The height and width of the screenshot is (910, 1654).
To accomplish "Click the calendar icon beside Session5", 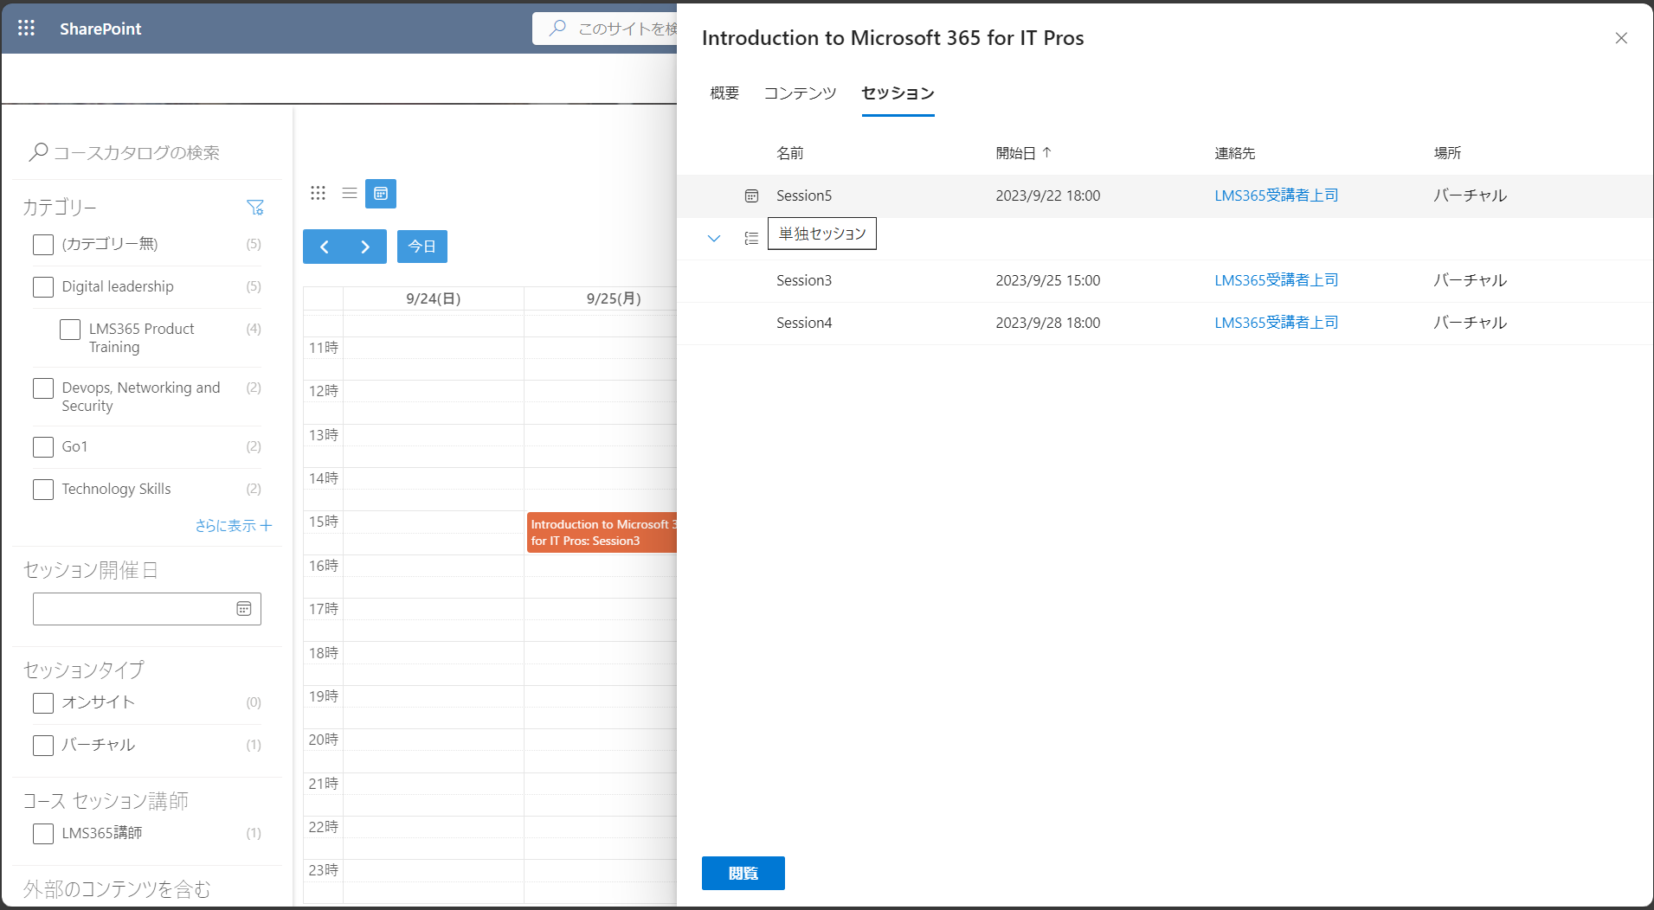I will [751, 196].
